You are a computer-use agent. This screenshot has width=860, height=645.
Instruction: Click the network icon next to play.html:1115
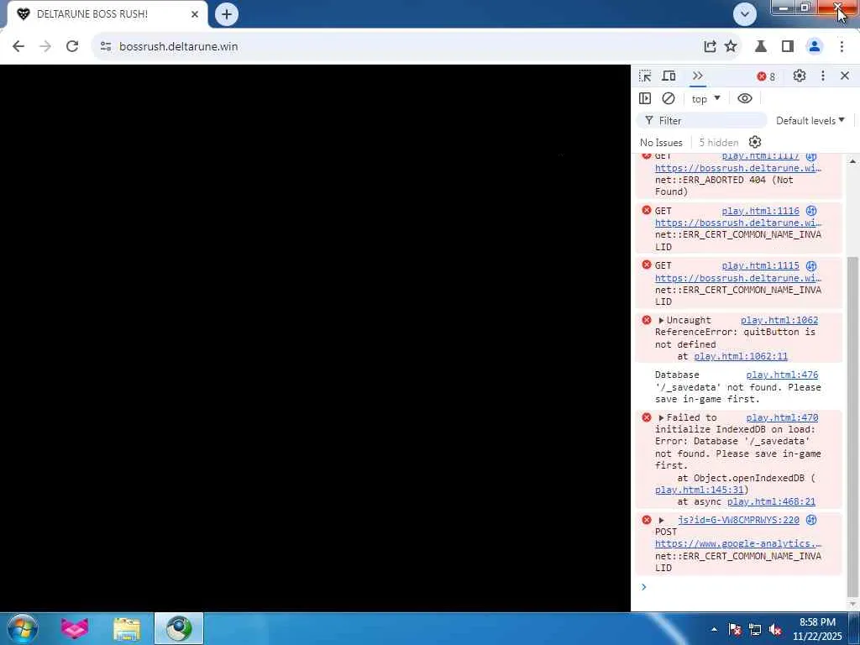coord(811,266)
